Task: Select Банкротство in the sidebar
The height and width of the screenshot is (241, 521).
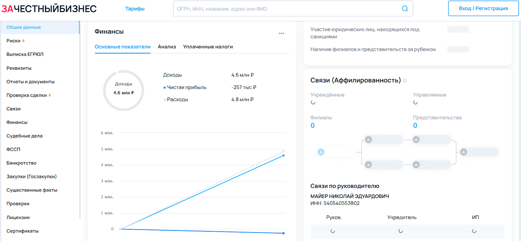Action: click(21, 163)
